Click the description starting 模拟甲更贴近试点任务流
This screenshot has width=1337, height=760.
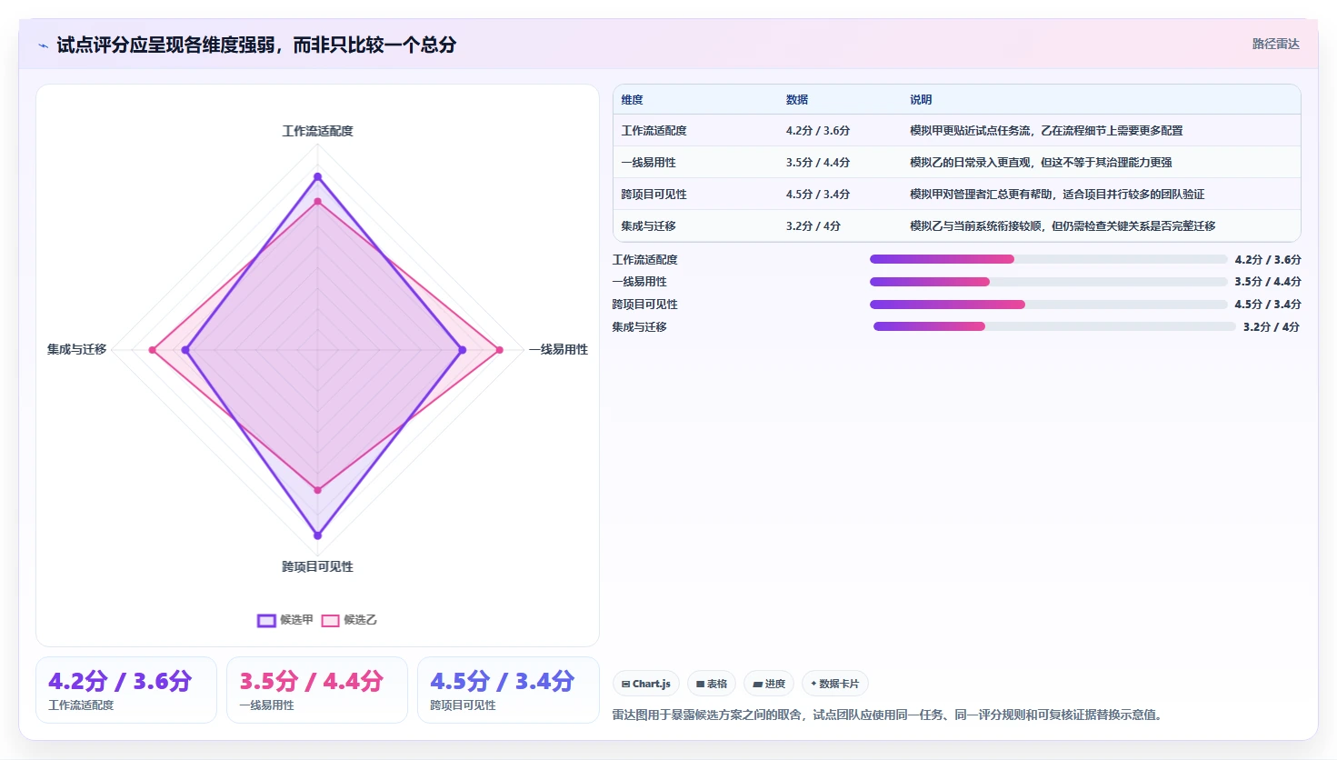tap(1046, 131)
